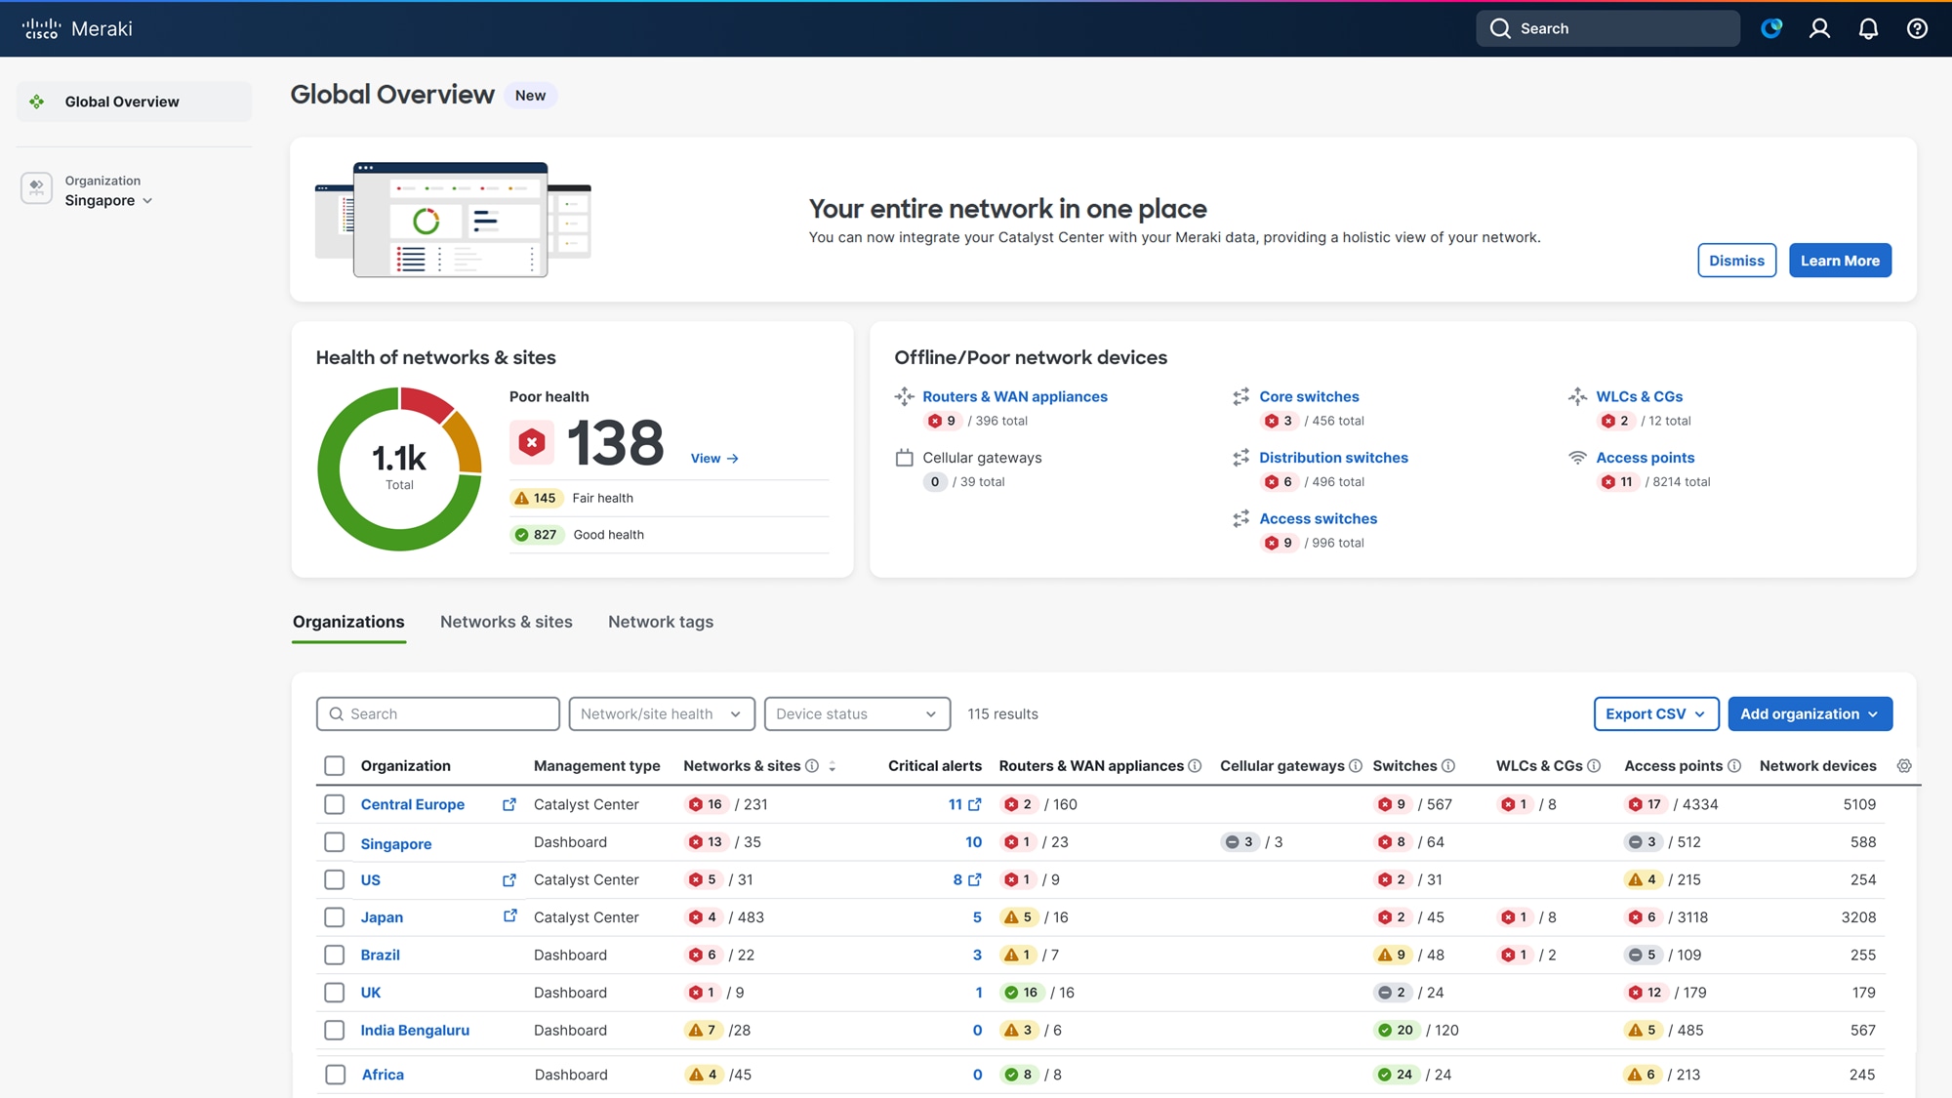The image size is (1952, 1098).
Task: Open the help icon in the top bar
Action: tap(1916, 28)
